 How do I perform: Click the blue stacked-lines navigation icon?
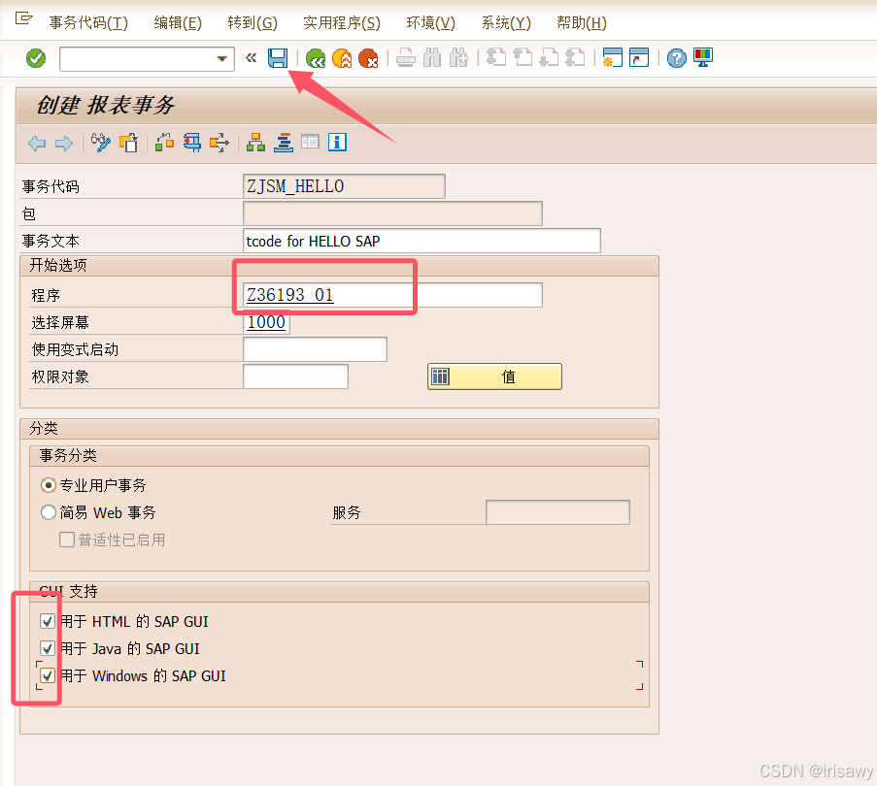(x=284, y=143)
